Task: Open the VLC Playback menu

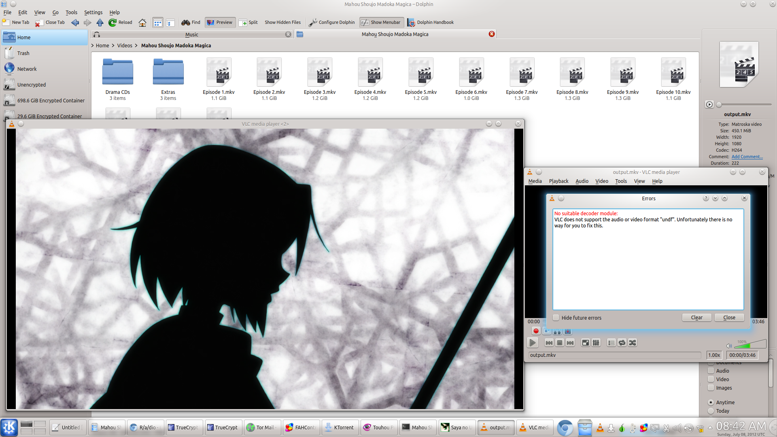Action: pyautogui.click(x=558, y=181)
